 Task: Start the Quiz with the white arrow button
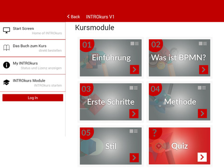pyautogui.click(x=202, y=157)
